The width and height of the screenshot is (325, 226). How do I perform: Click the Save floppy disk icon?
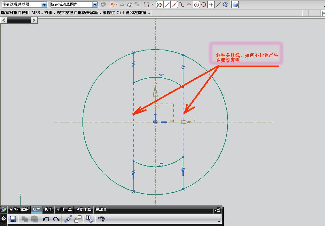tap(13, 219)
